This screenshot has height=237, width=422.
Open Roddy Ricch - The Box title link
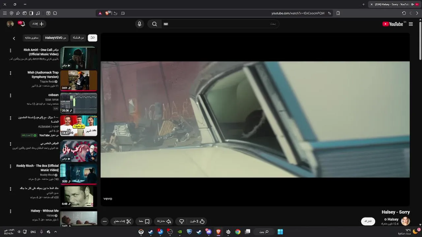tap(38, 168)
